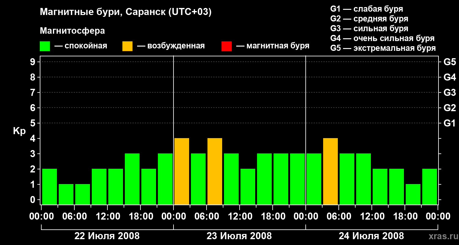The width and height of the screenshot is (459, 245).
Task: Click the Kp 3 bar for 22 July 15:00–18:00
Action: pos(132,179)
